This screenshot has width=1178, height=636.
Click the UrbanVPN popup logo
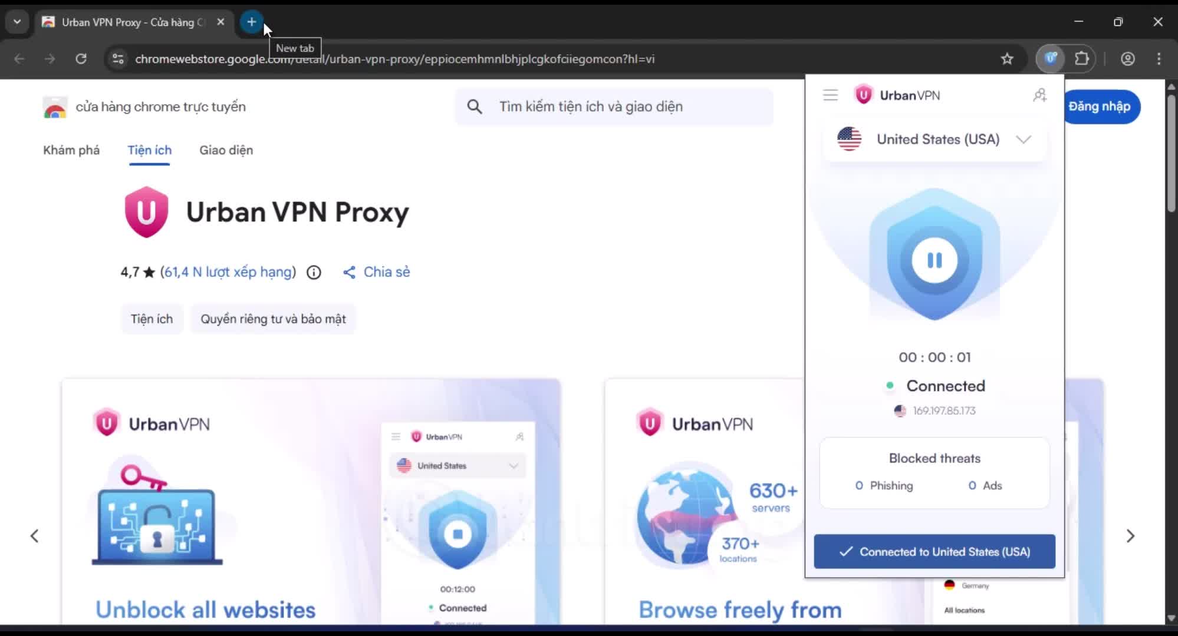pyautogui.click(x=897, y=95)
